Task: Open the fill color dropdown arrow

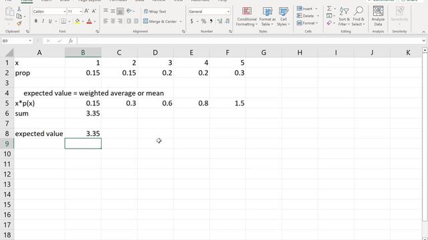Action: [83, 21]
